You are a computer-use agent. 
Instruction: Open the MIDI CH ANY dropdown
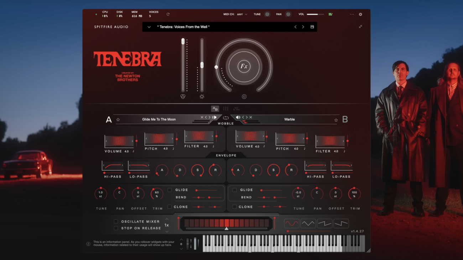click(x=242, y=14)
